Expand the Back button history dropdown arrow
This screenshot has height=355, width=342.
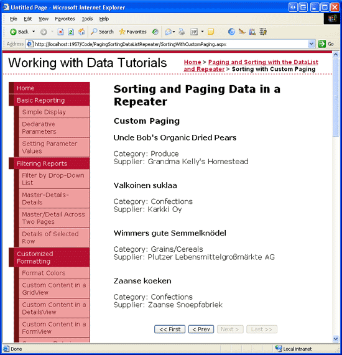coord(34,32)
